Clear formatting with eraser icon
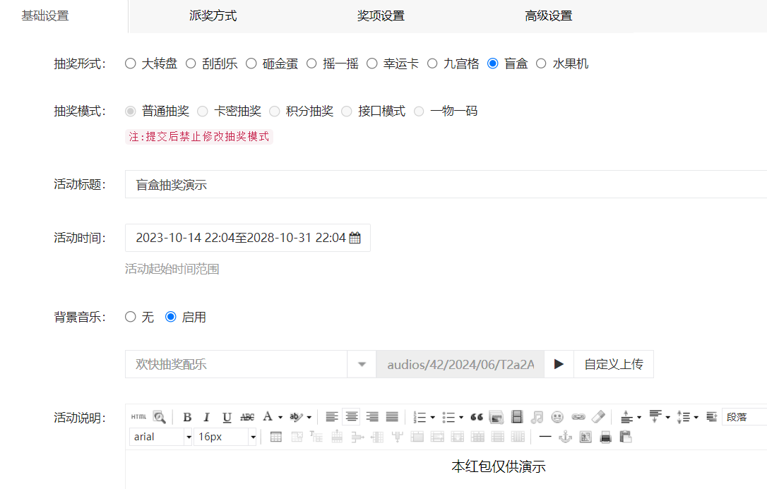Image resolution: width=767 pixels, height=489 pixels. click(x=598, y=417)
